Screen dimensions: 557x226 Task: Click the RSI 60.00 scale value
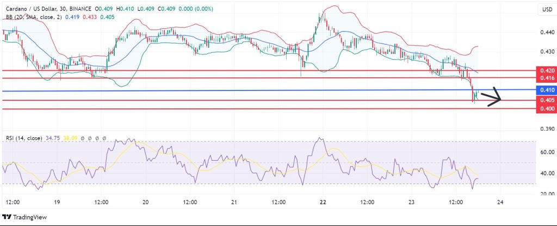pos(546,152)
